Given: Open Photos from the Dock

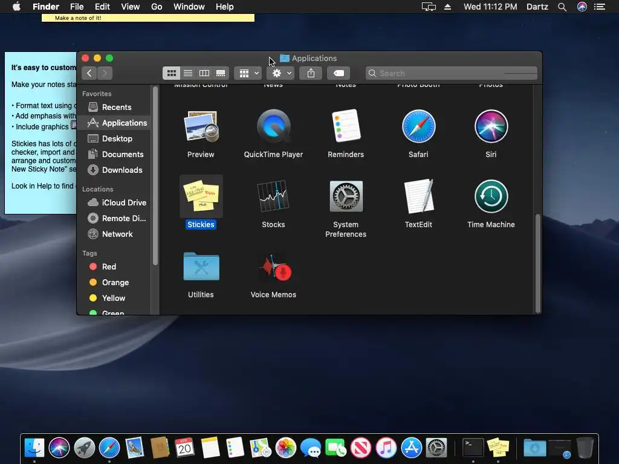Looking at the screenshot, I should (x=286, y=448).
